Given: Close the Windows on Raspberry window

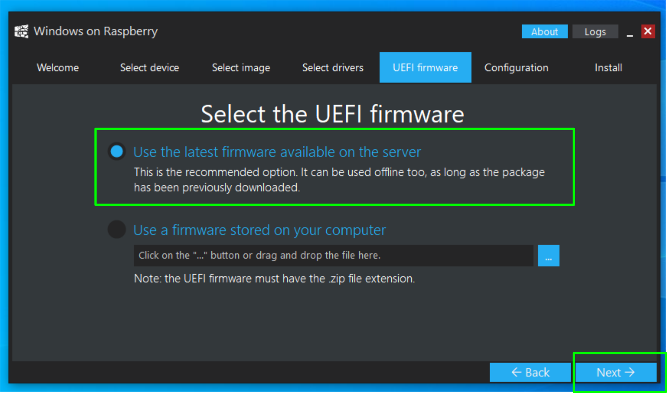Looking at the screenshot, I should coord(648,31).
